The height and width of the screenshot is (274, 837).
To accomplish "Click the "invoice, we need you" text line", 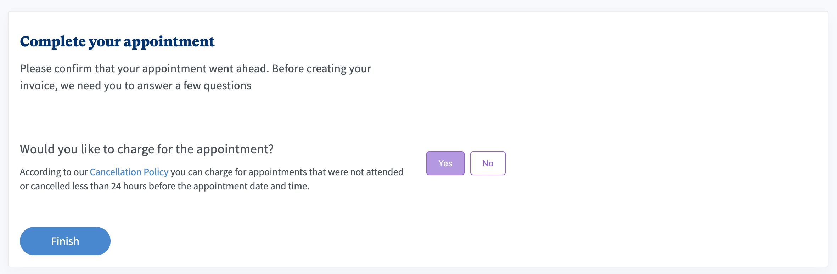I will (x=135, y=86).
